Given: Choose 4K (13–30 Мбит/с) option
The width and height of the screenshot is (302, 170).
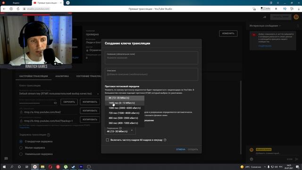Looking at the screenshot, I should 125,98.
